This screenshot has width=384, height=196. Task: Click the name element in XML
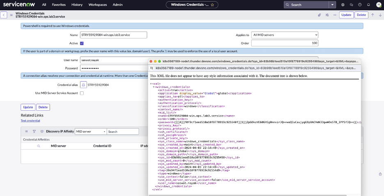[x=196, y=116]
